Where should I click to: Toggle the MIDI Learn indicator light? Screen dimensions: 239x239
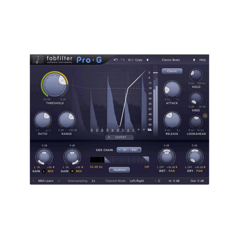click(33, 181)
